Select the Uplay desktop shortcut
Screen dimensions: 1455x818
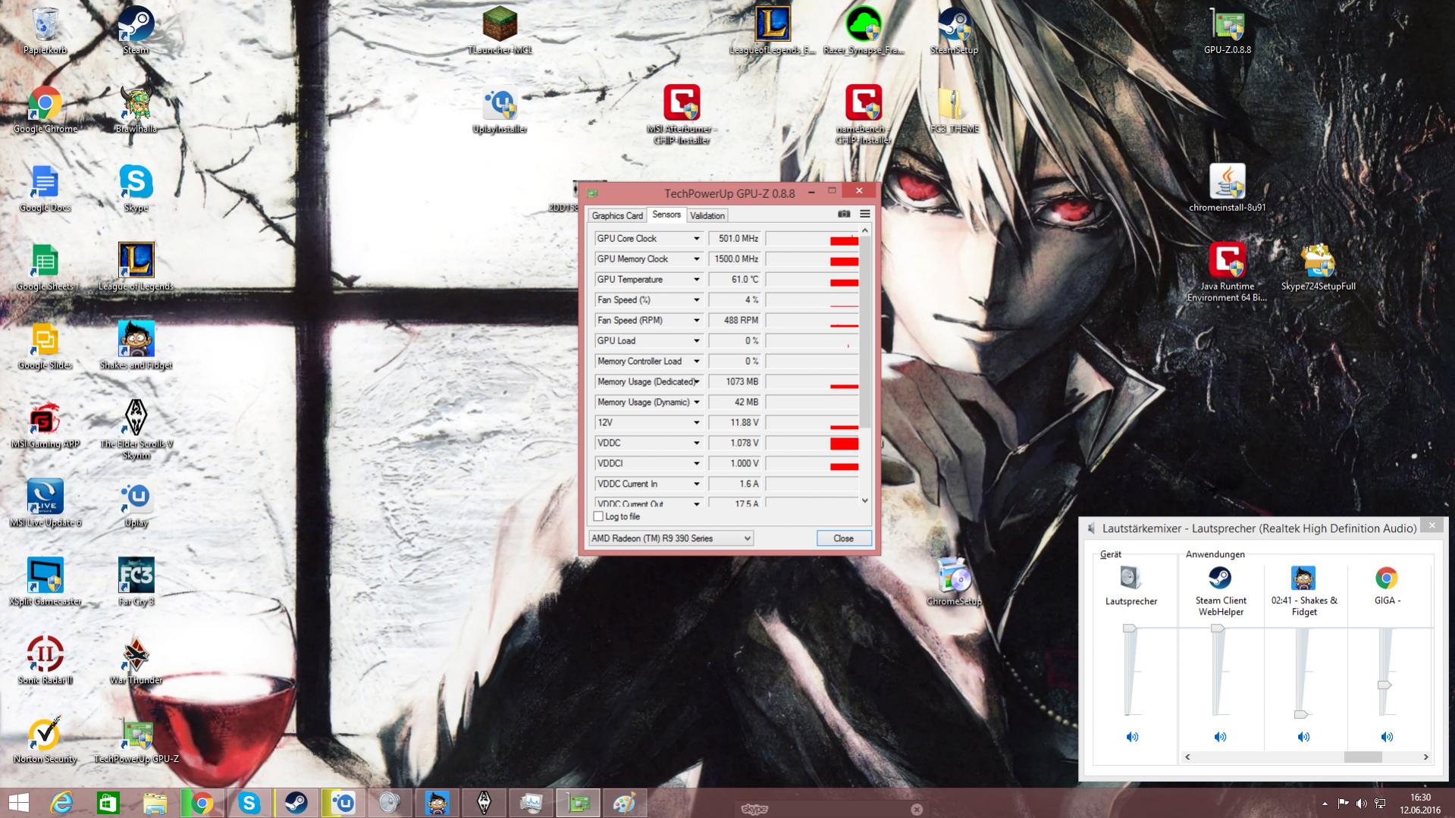[x=136, y=503]
